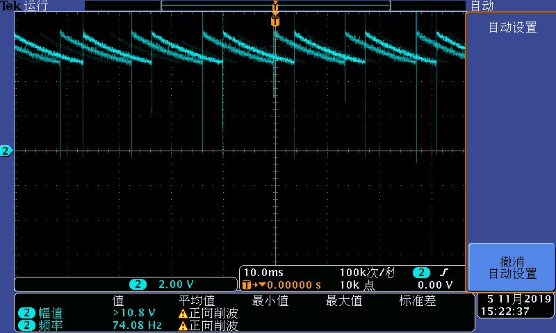Click the 撤消 自动设置 undo autoset button
The image size is (556, 333).
[512, 267]
